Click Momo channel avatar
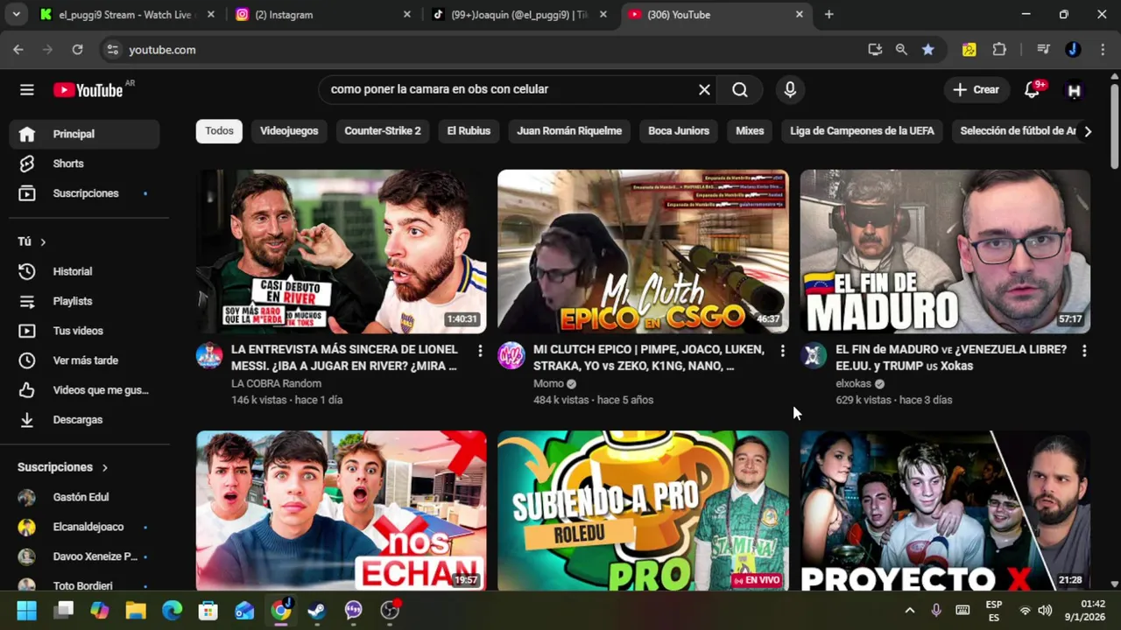 click(x=511, y=355)
